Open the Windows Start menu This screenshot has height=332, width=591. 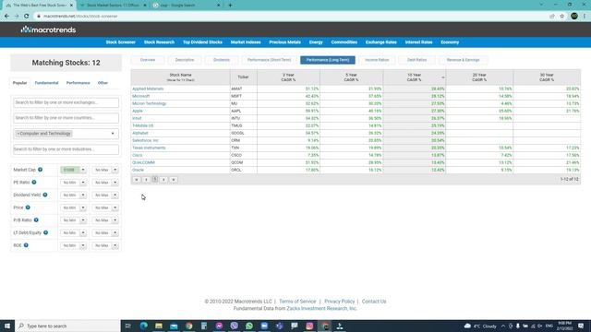click(x=7, y=326)
